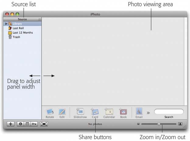The image size is (190, 141).
Task: Click large thumbnail zoom-in icon
Action: [180, 124]
